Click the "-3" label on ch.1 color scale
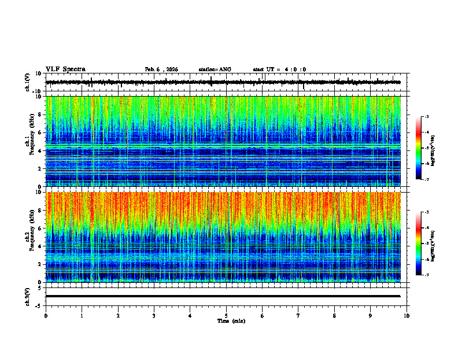 click(x=427, y=116)
